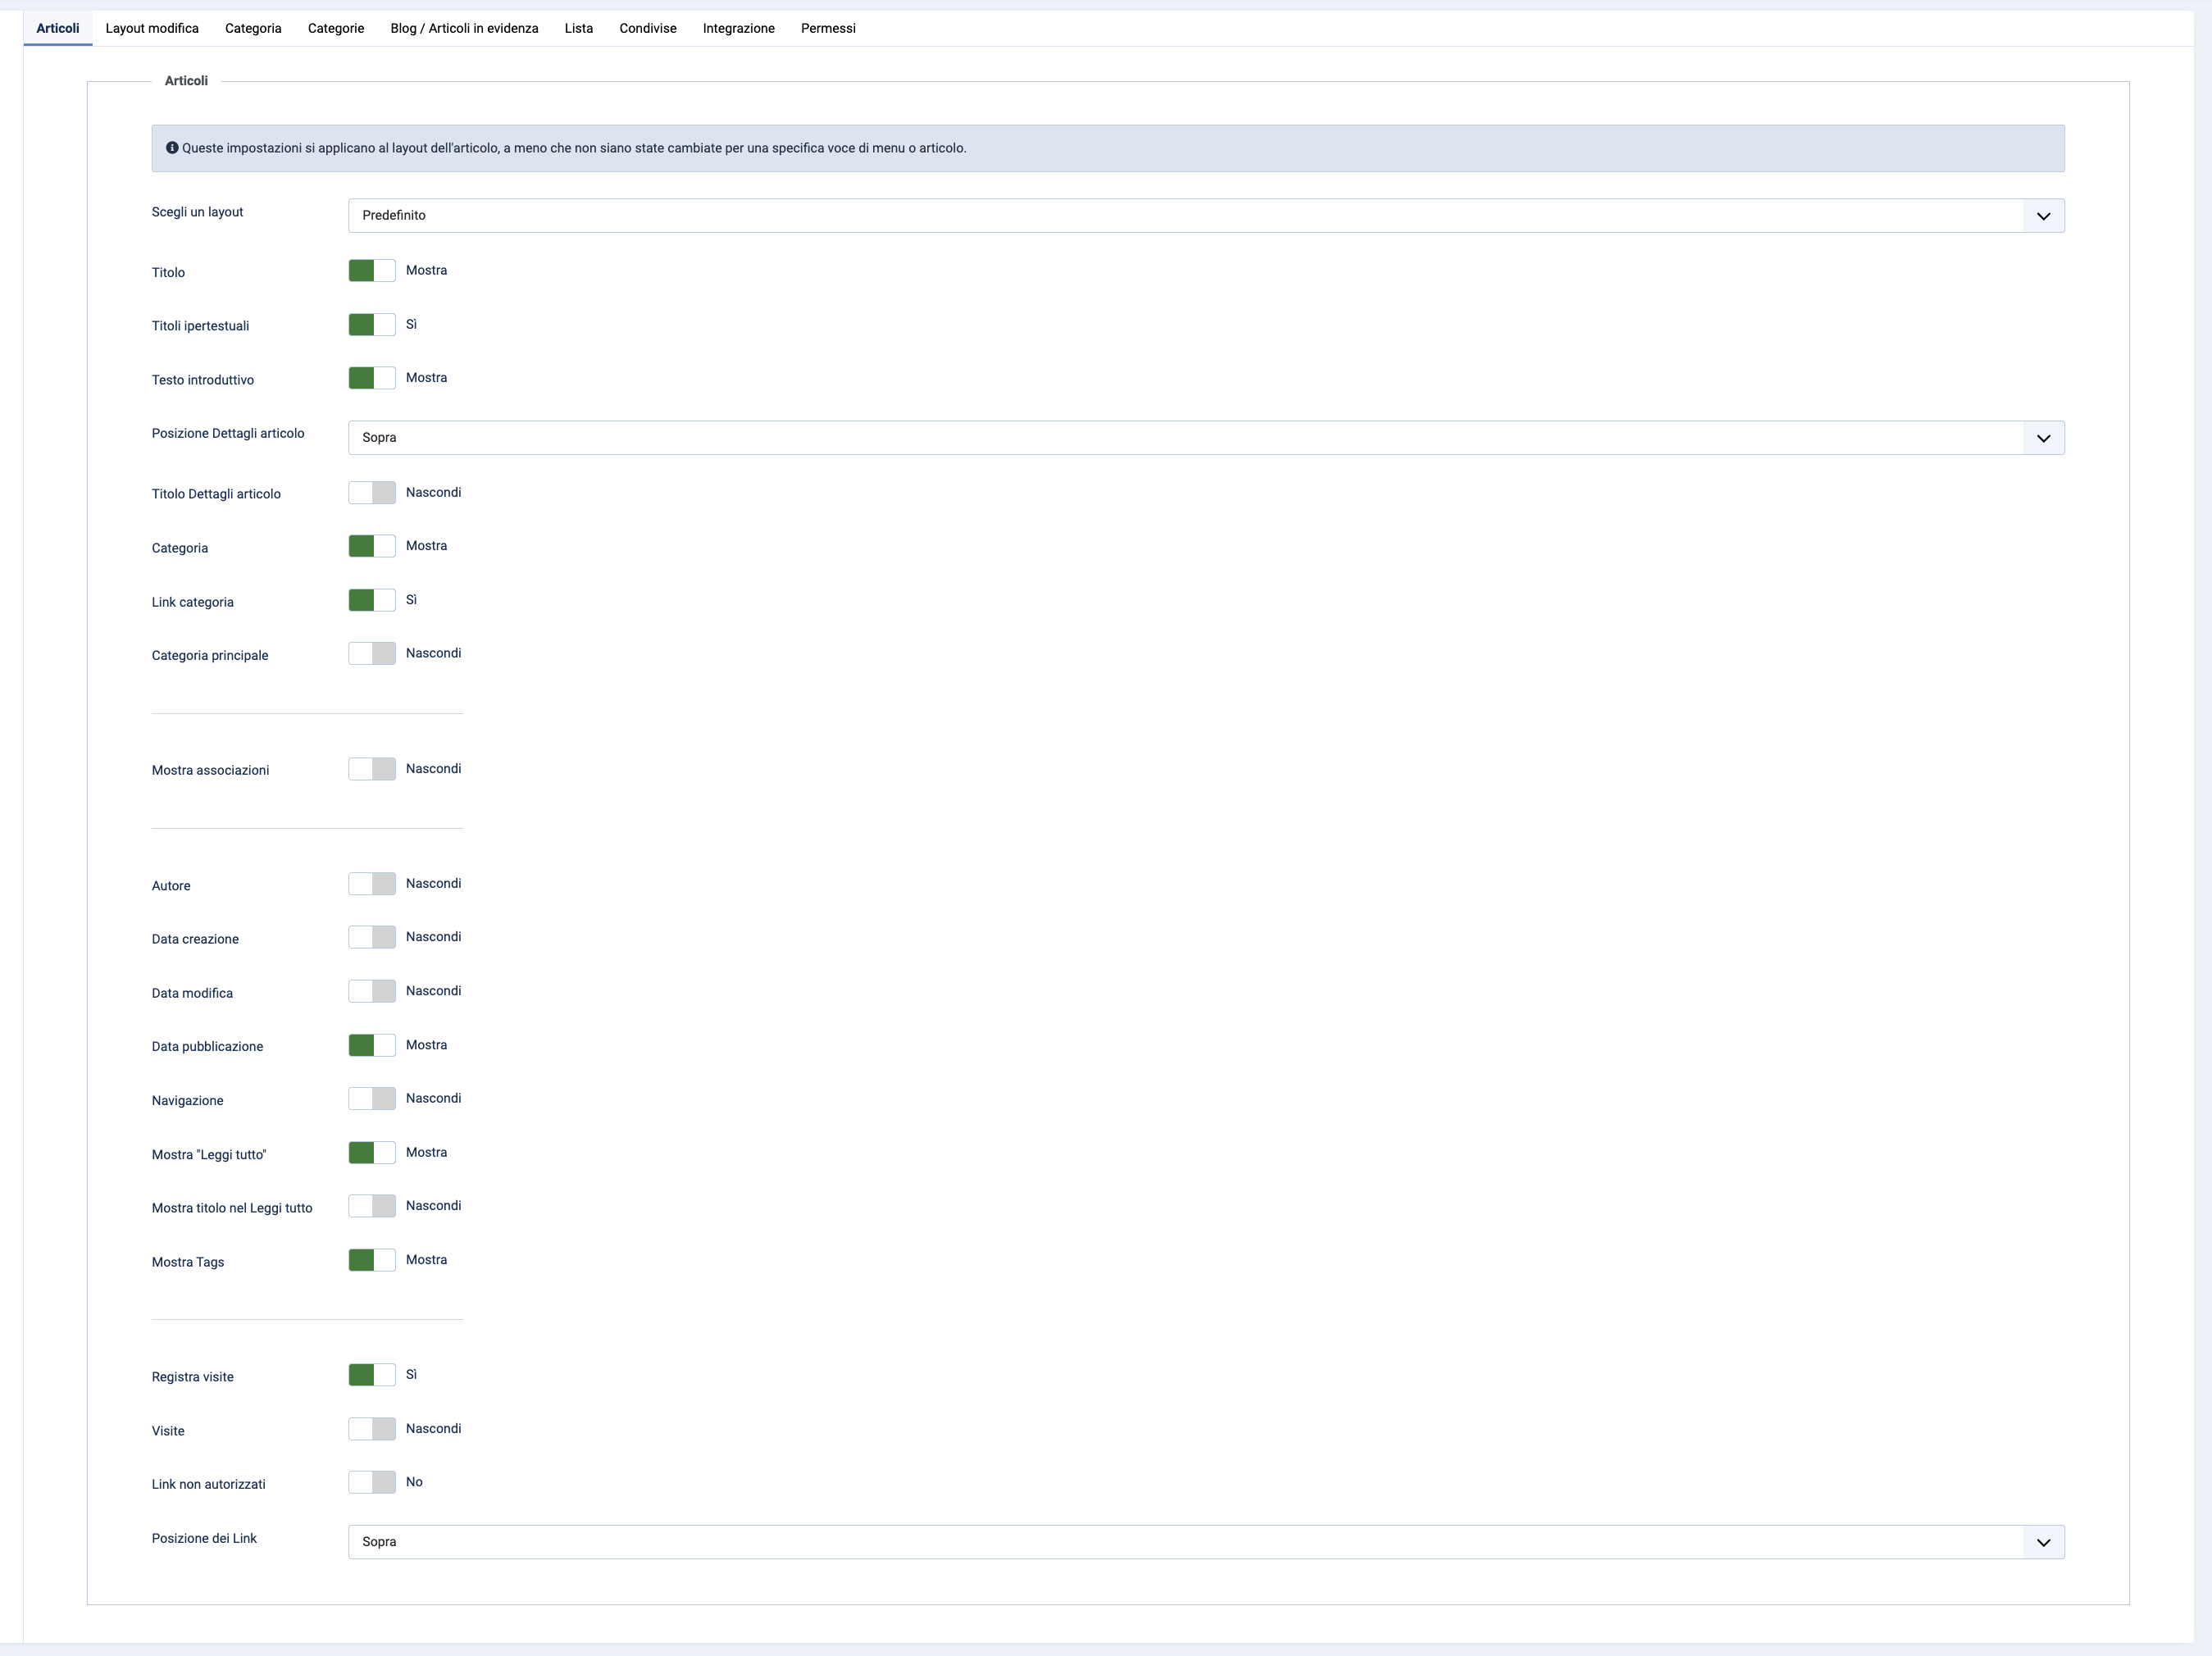Open the Articoli tab

pos(58,28)
